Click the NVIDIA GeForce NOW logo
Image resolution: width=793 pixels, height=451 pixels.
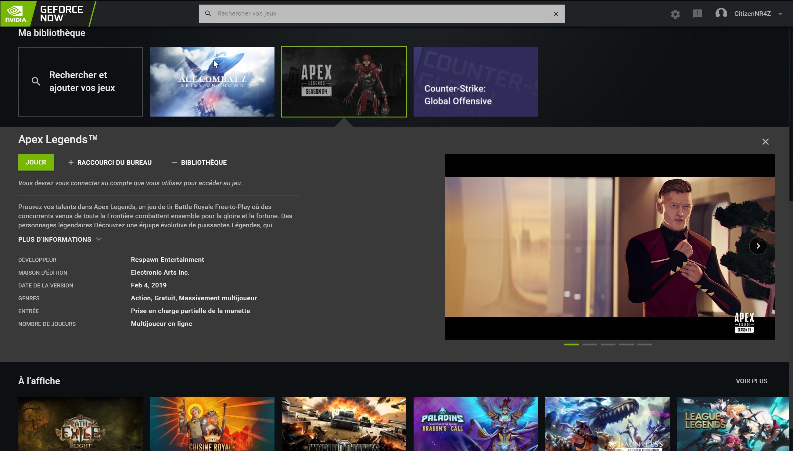tap(46, 14)
